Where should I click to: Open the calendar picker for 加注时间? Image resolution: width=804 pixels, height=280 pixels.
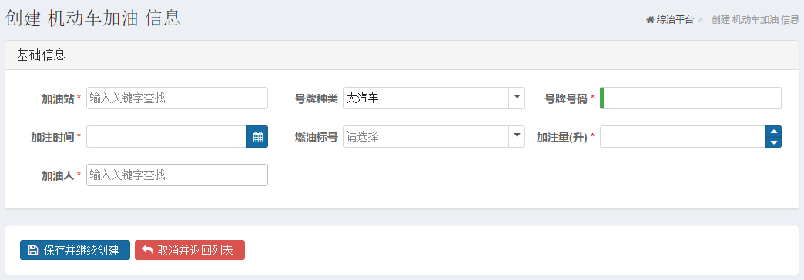(257, 137)
